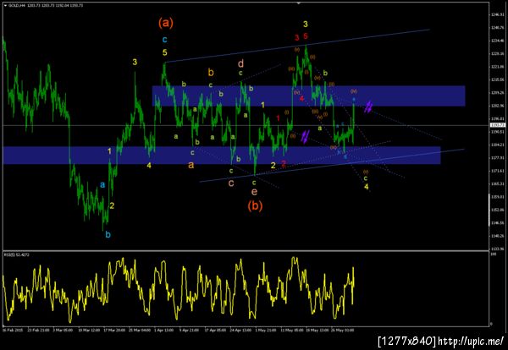Click the red 5 wave label
Image resolution: width=508 pixels, height=350 pixels.
tap(306, 36)
